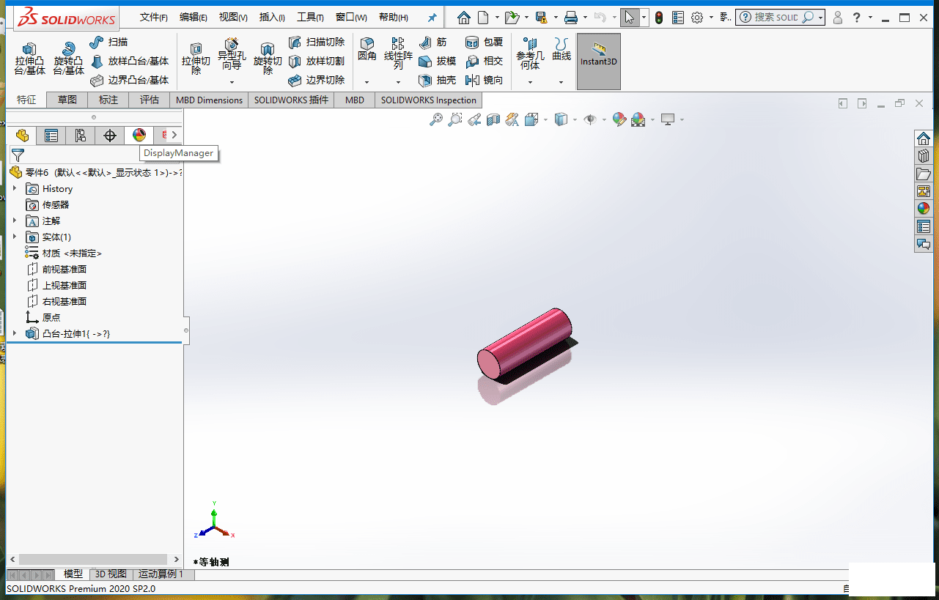Click the feature tree filter icon
This screenshot has width=939, height=600.
pos(18,155)
